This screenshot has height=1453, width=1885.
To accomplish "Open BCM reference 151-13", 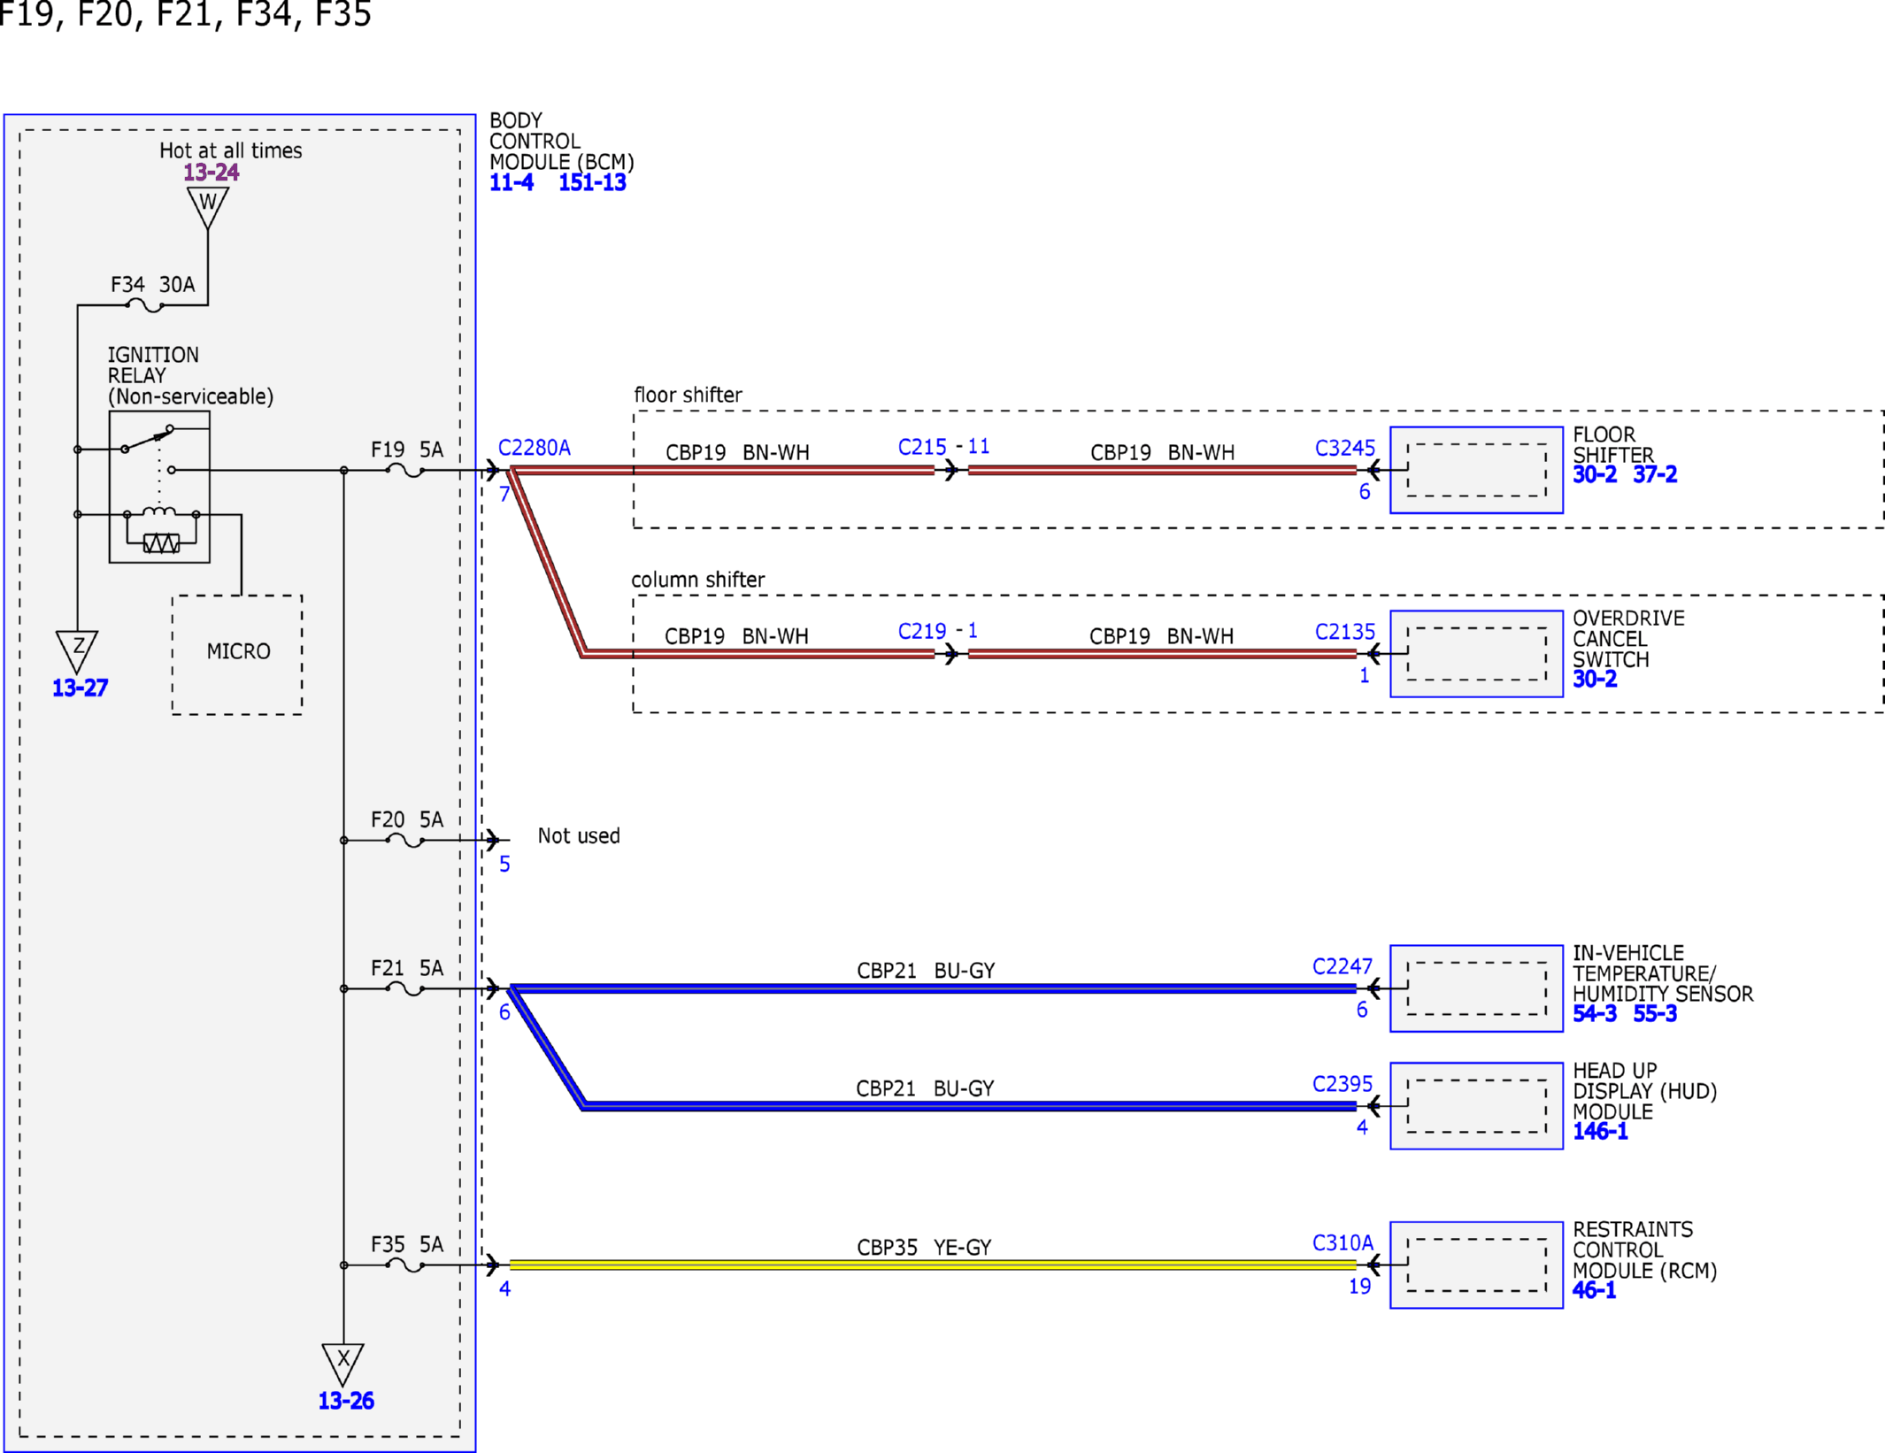I will (592, 183).
